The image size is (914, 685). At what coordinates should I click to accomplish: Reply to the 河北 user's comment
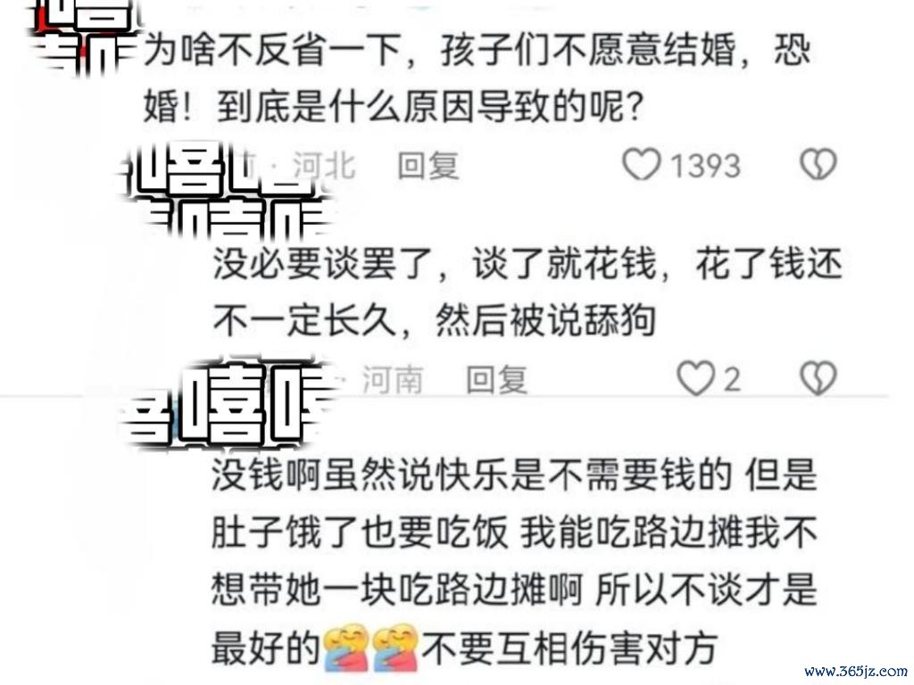(428, 165)
